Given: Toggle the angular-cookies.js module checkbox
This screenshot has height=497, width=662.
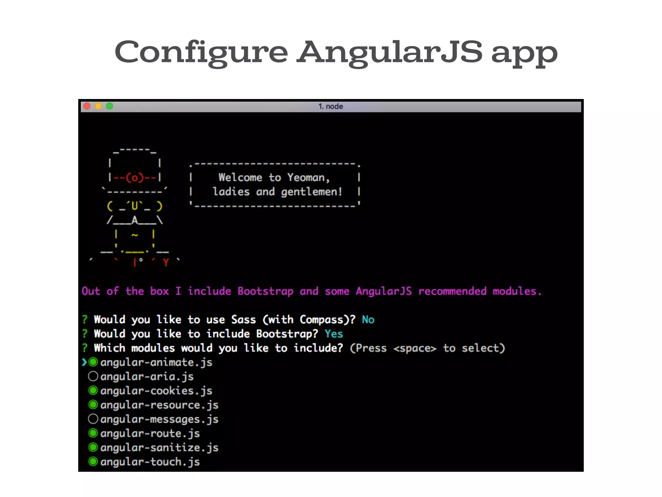Looking at the screenshot, I should [93, 390].
